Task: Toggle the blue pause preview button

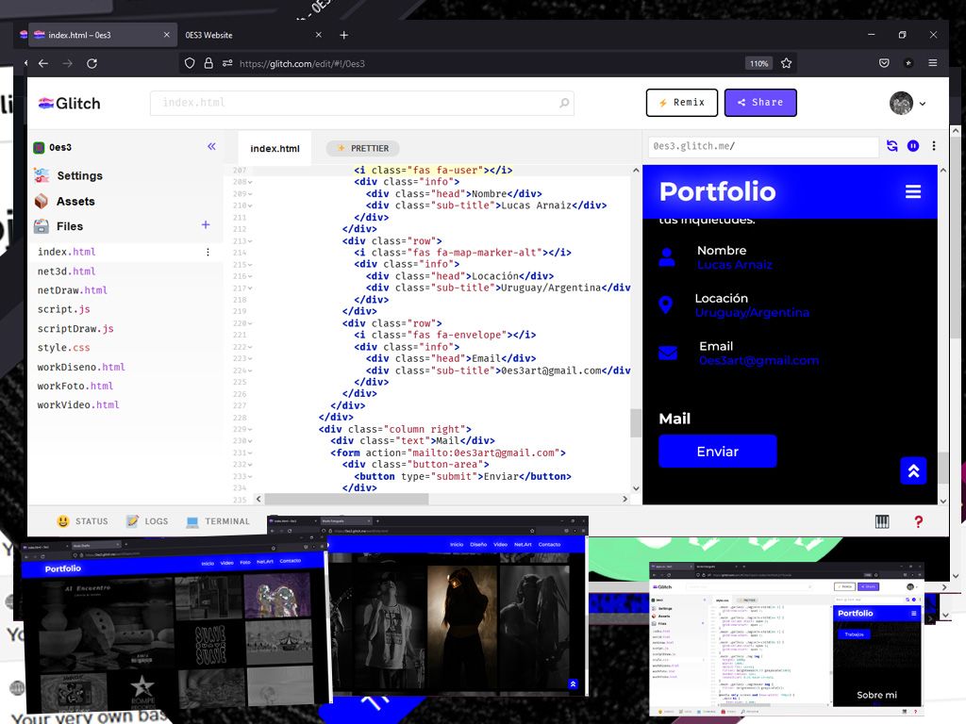Action: 913,146
